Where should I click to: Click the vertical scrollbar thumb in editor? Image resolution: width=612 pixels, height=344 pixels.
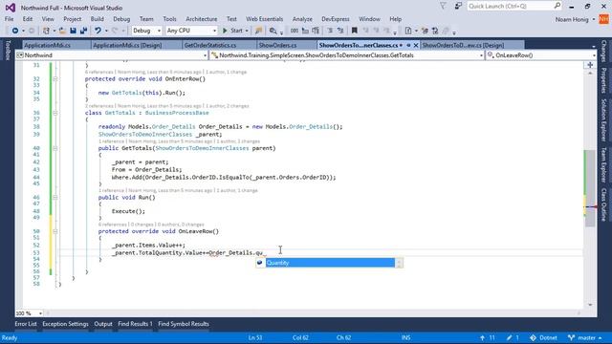[x=590, y=188]
